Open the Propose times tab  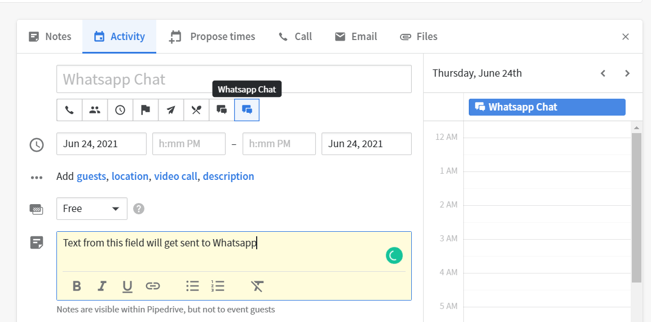212,37
